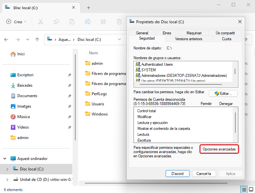Expand Disc local (C:) tree node
The width and height of the screenshot is (255, 193).
pos(8,169)
